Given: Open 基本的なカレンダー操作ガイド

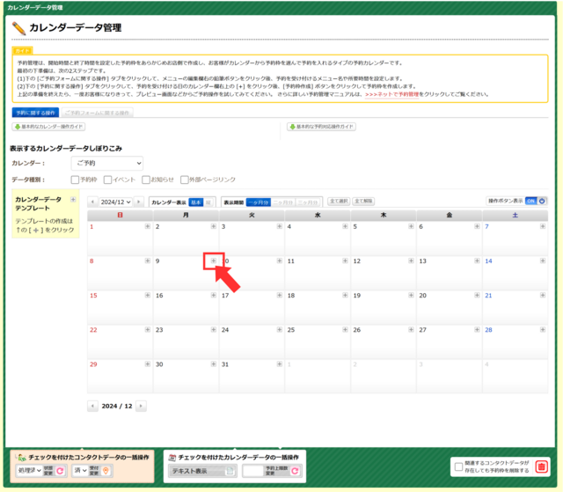Looking at the screenshot, I should pos(48,127).
